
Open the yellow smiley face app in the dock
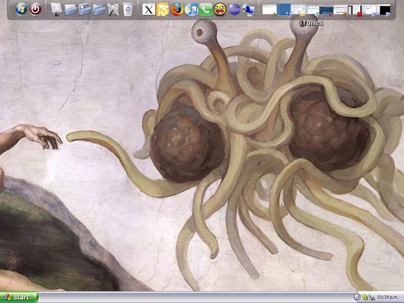tap(220, 9)
